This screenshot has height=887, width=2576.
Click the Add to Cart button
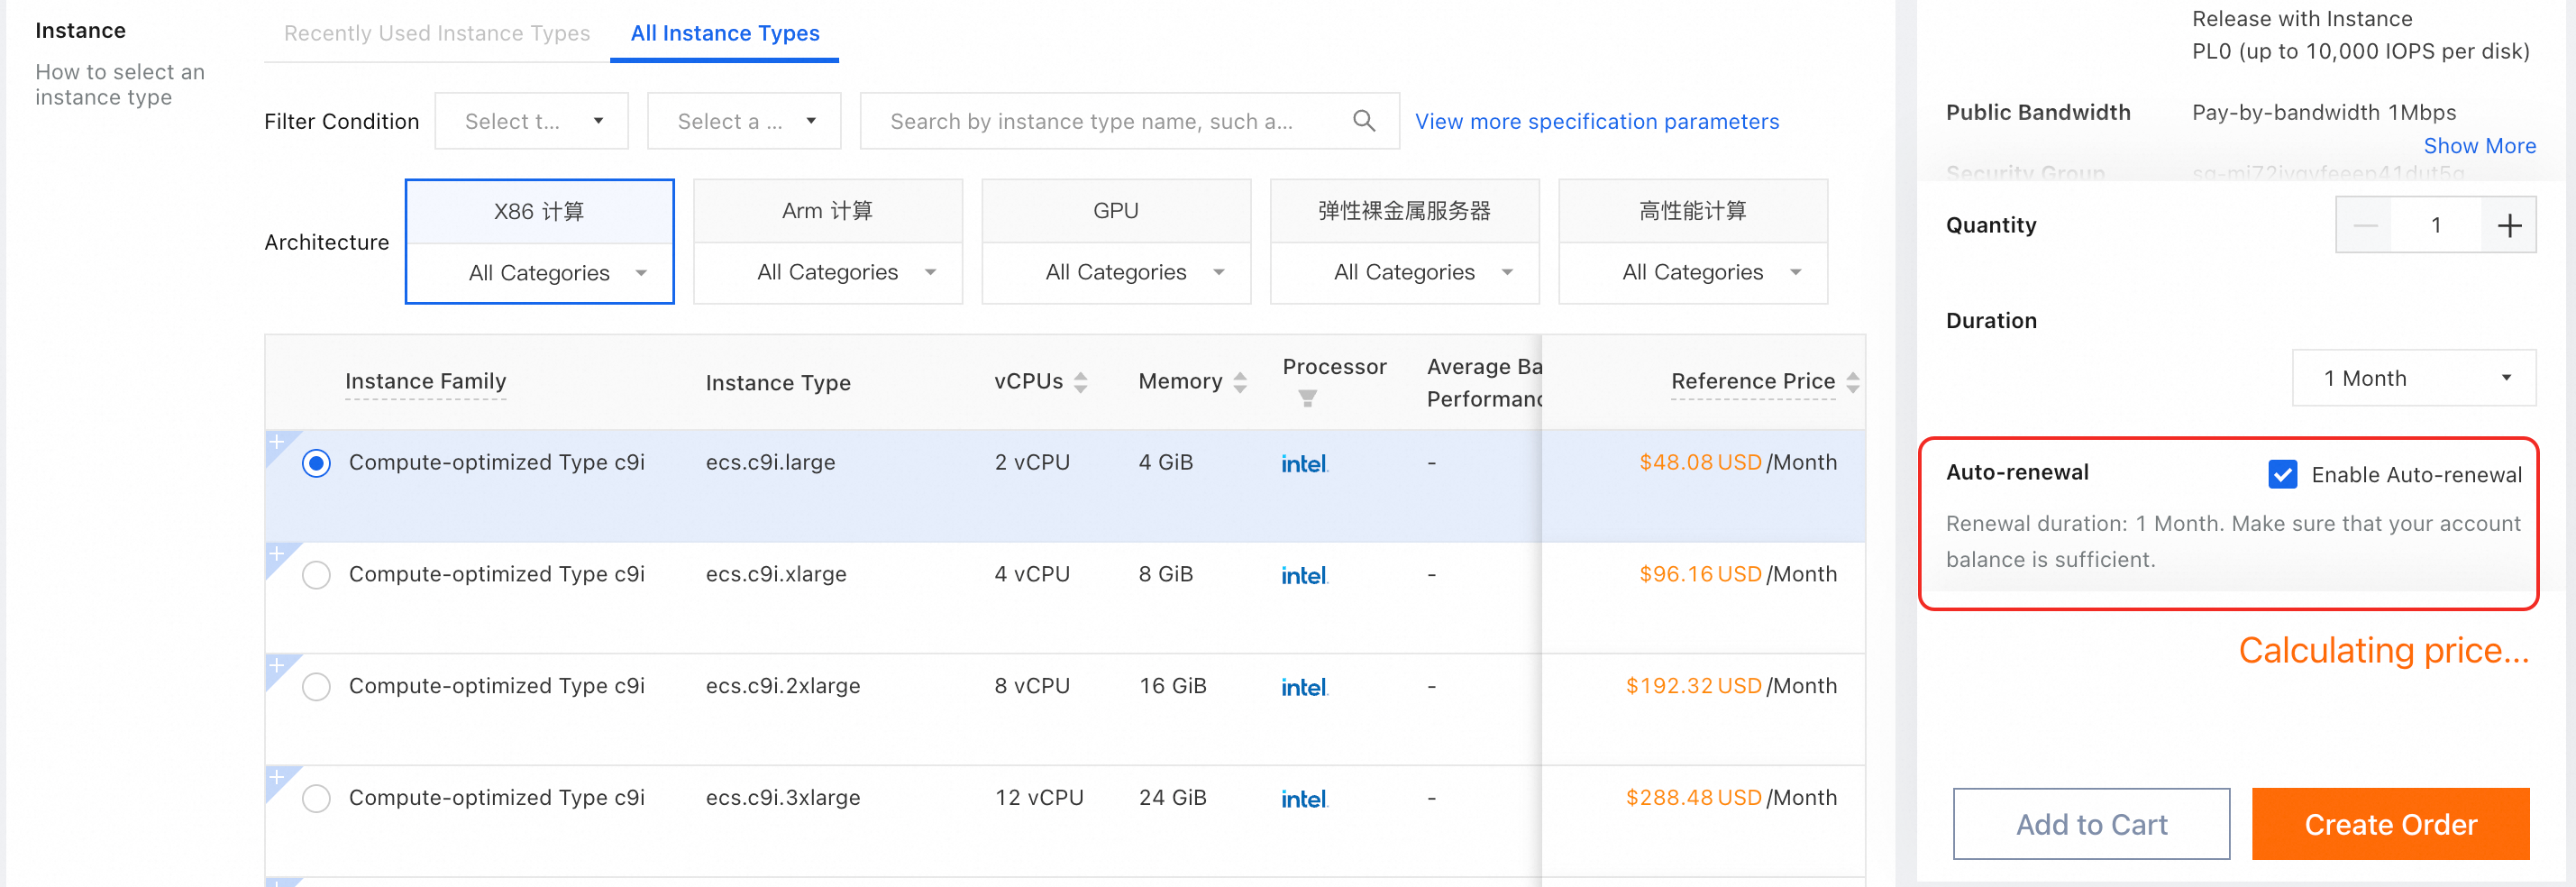[2091, 824]
